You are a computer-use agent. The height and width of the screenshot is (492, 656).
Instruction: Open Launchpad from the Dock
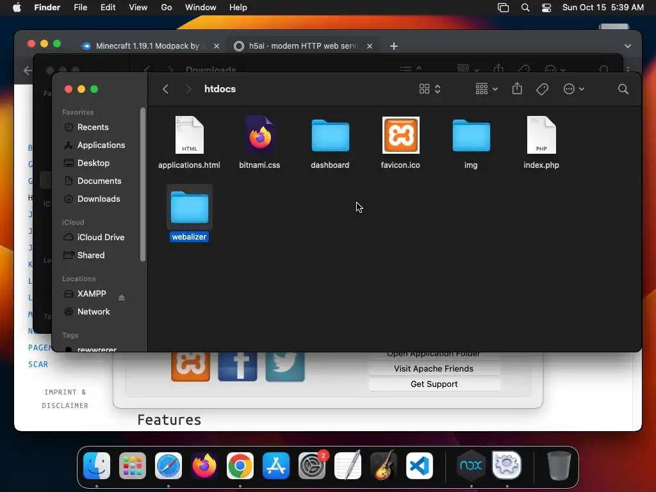(133, 466)
